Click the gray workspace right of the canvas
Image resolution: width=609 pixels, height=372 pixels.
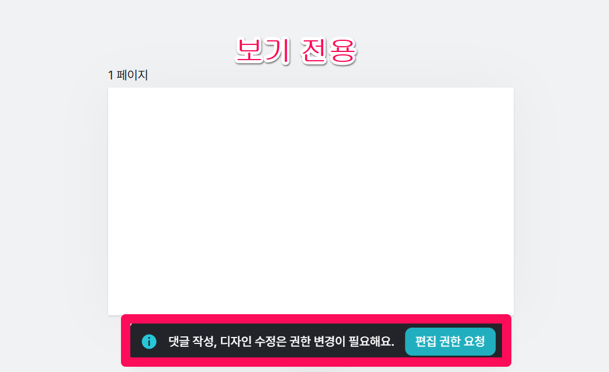[x=561, y=201]
